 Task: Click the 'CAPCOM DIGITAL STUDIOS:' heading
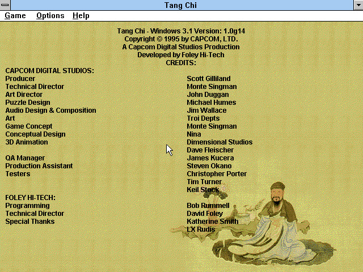tap(50, 70)
